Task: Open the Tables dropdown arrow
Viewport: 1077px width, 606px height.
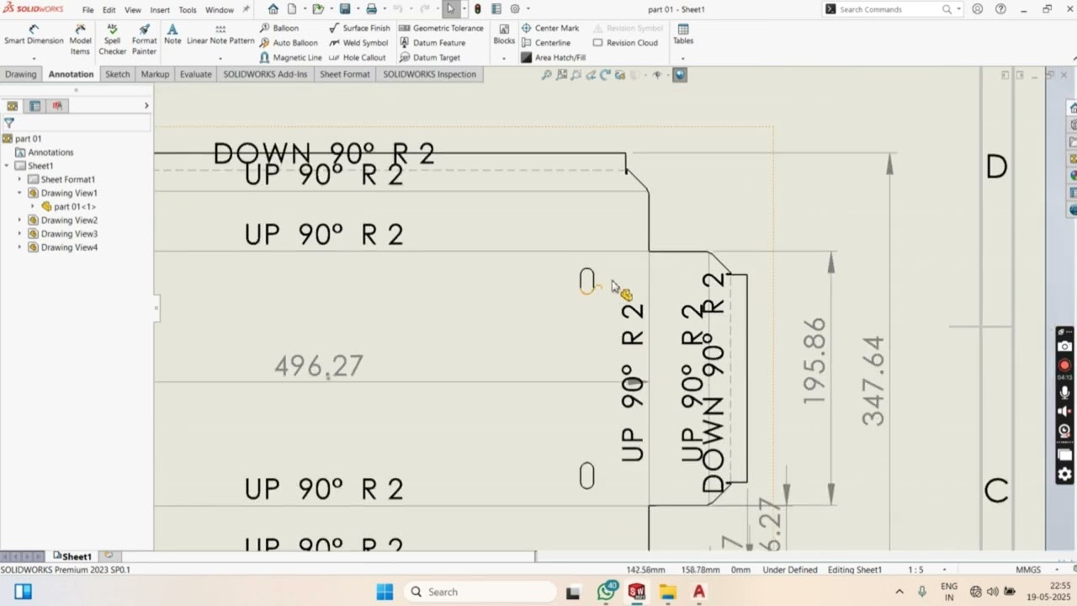Action: [x=683, y=59]
